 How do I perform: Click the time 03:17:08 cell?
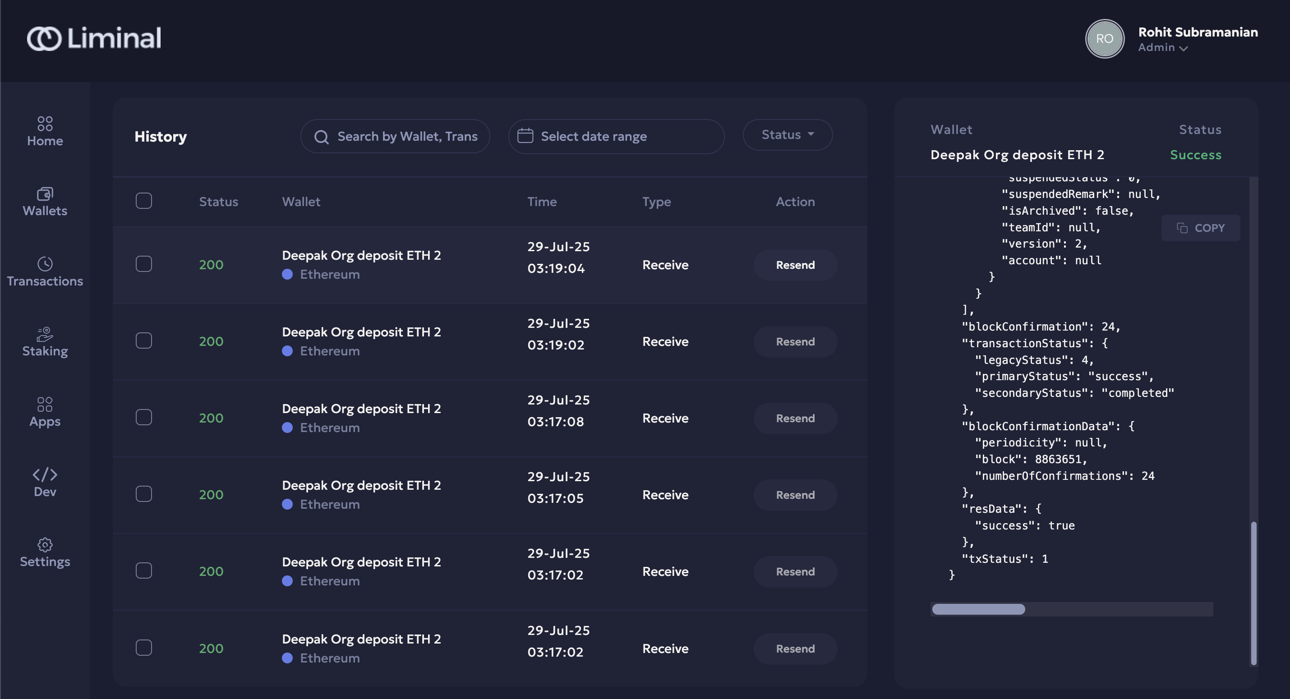555,422
